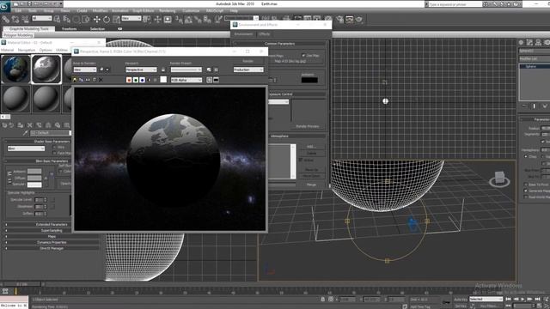Screen dimensions: 550x309
Task: Click Reset Map/Material X icon
Action: [x=30, y=125]
